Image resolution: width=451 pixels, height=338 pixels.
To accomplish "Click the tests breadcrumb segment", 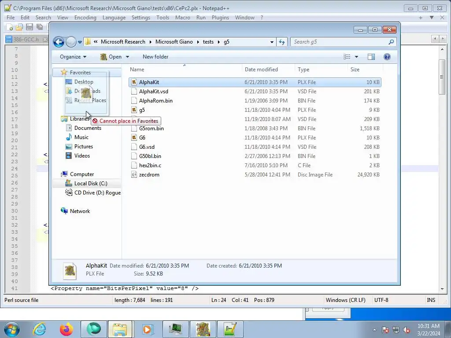I will coord(208,42).
